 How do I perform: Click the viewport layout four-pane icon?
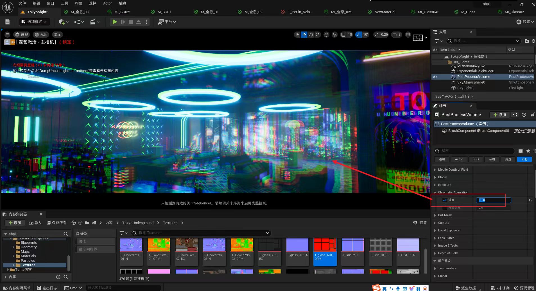(408, 35)
